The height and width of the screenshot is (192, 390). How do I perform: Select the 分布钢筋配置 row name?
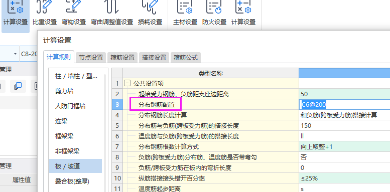click(x=157, y=105)
